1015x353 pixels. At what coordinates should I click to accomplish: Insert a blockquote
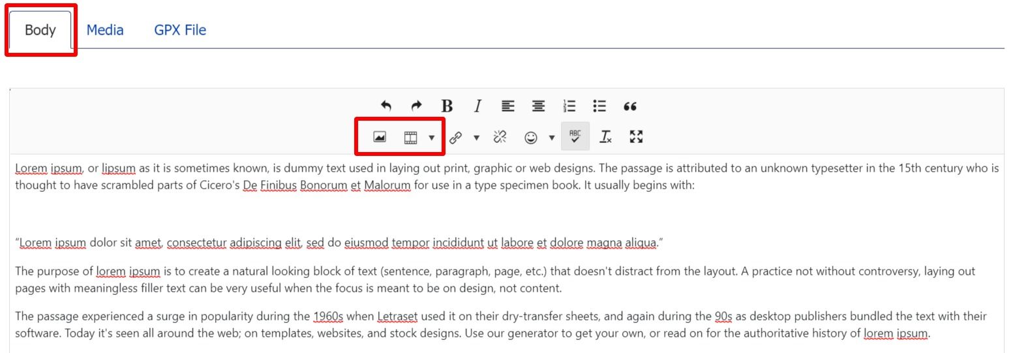coord(630,106)
